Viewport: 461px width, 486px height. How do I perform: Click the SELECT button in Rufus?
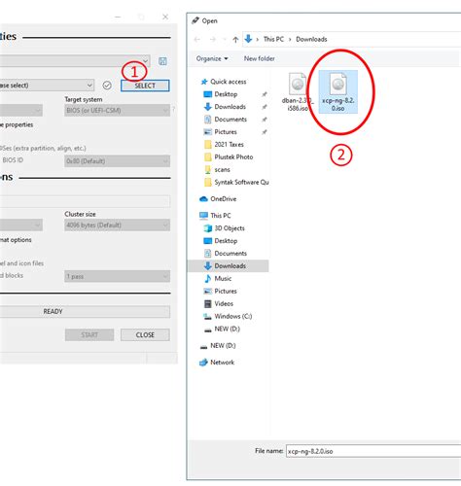(145, 86)
